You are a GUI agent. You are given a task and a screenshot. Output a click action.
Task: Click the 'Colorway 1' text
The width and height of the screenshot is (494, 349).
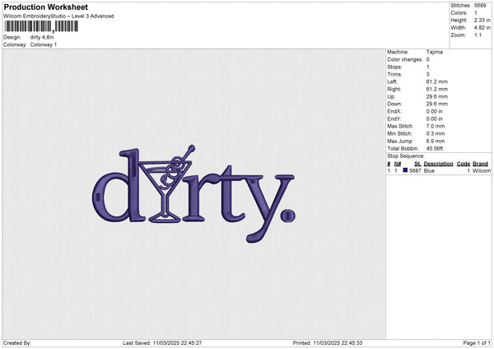tap(44, 44)
